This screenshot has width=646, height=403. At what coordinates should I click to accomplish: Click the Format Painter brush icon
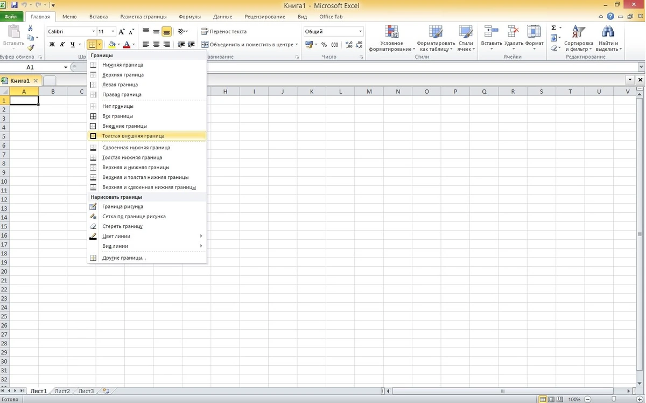pyautogui.click(x=30, y=47)
